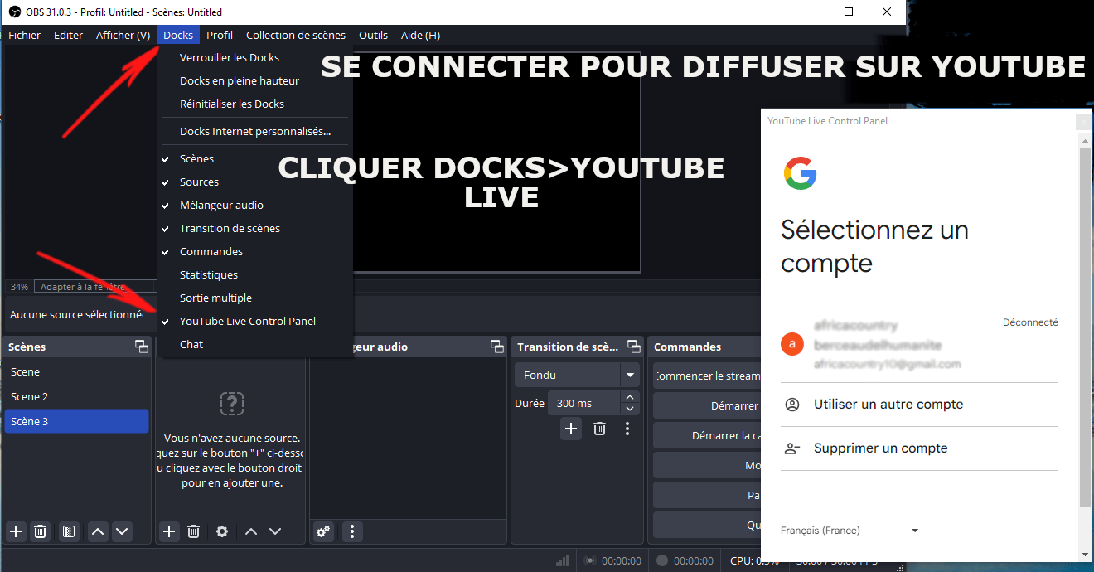This screenshot has height=572, width=1094.
Task: Add a source with the Sources plus button
Action: tap(169, 531)
